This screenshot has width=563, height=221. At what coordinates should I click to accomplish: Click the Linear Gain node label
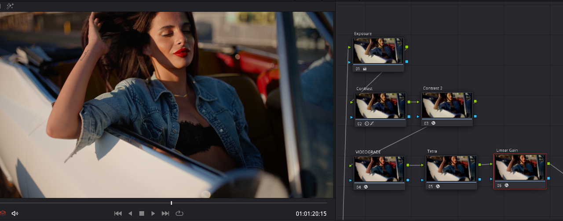click(x=507, y=150)
